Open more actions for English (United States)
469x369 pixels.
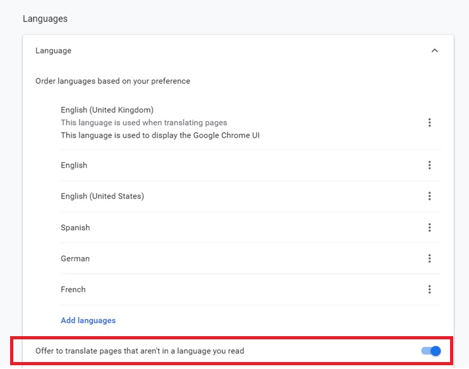pos(429,197)
